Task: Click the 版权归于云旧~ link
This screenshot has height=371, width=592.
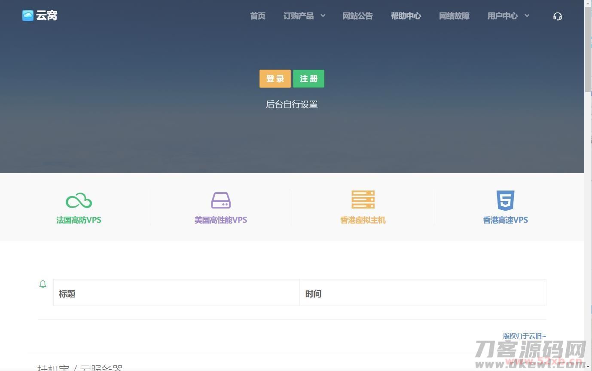Action: pos(525,336)
